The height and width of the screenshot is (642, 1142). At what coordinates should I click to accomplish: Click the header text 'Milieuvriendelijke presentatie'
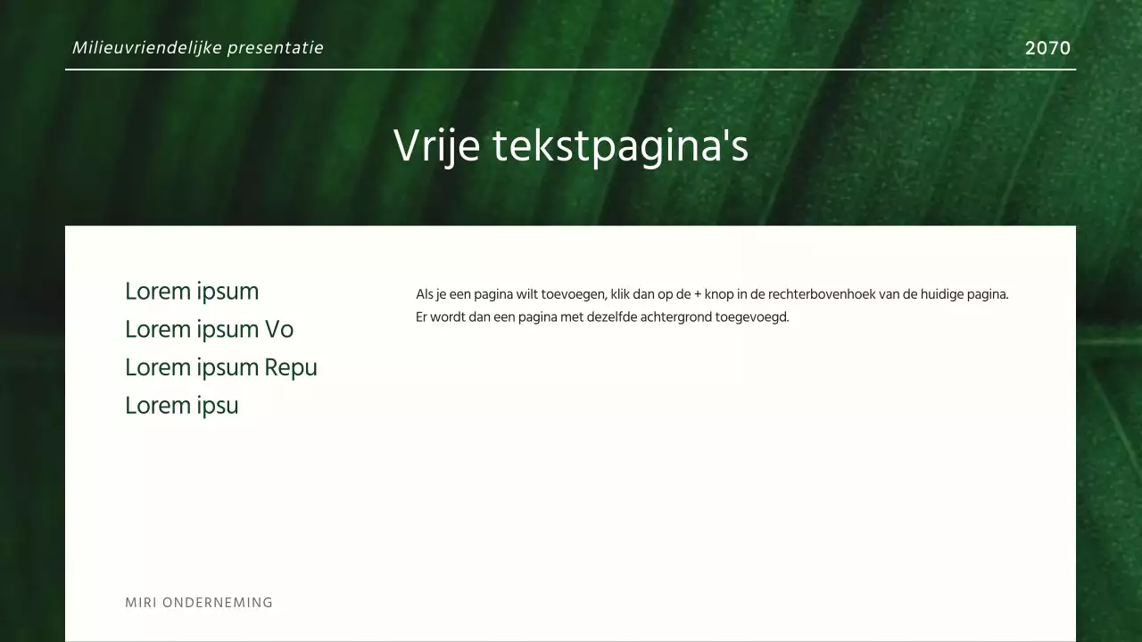tap(197, 47)
